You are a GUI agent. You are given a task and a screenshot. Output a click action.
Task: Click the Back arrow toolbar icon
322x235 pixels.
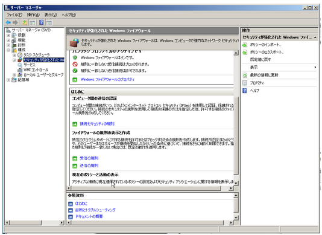pos(8,22)
